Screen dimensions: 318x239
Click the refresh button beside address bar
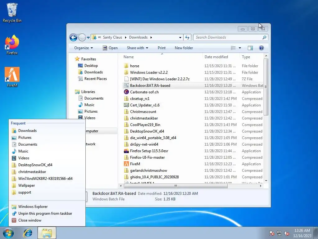coord(187,37)
